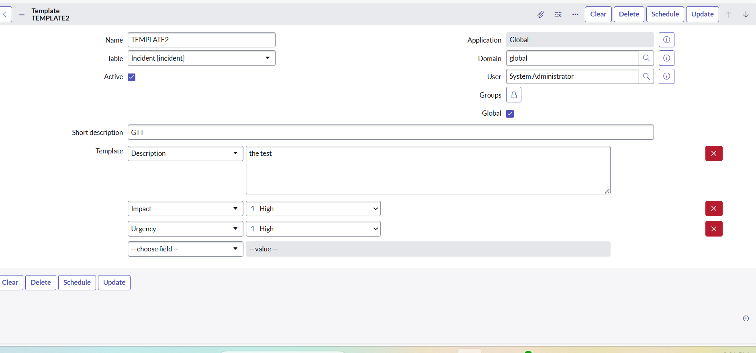Click the read-only Application field
This screenshot has width=756, height=353.
(x=580, y=40)
